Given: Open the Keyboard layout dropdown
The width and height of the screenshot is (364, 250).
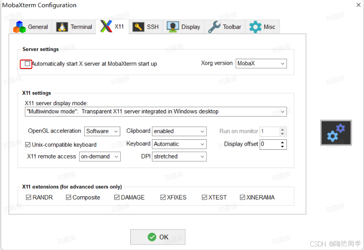Looking at the screenshot, I should coord(179,144).
